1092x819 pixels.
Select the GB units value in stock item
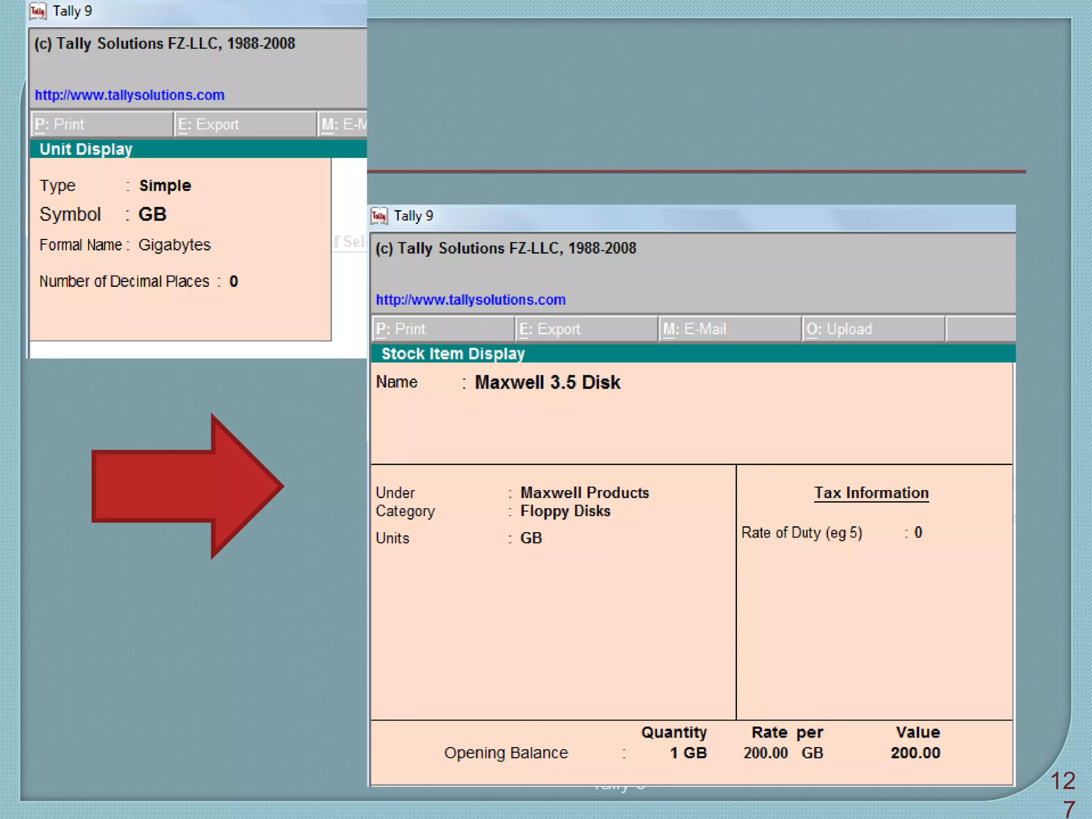tap(531, 538)
